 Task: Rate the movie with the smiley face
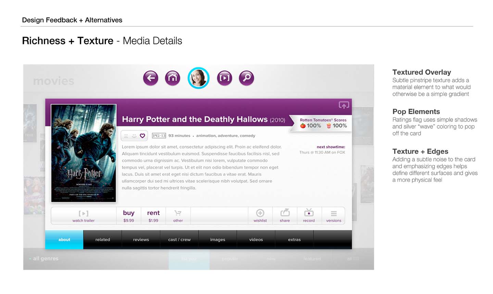coord(134,136)
